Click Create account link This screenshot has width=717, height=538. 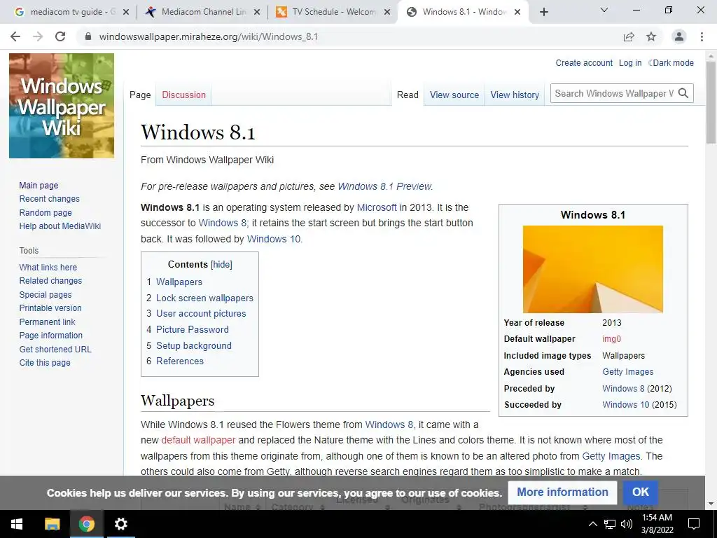584,62
